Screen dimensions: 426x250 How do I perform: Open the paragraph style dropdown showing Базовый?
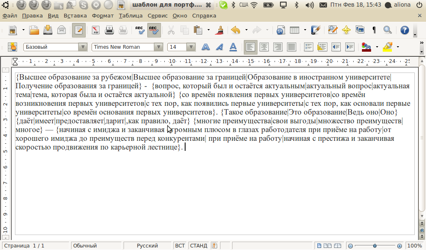(x=83, y=47)
